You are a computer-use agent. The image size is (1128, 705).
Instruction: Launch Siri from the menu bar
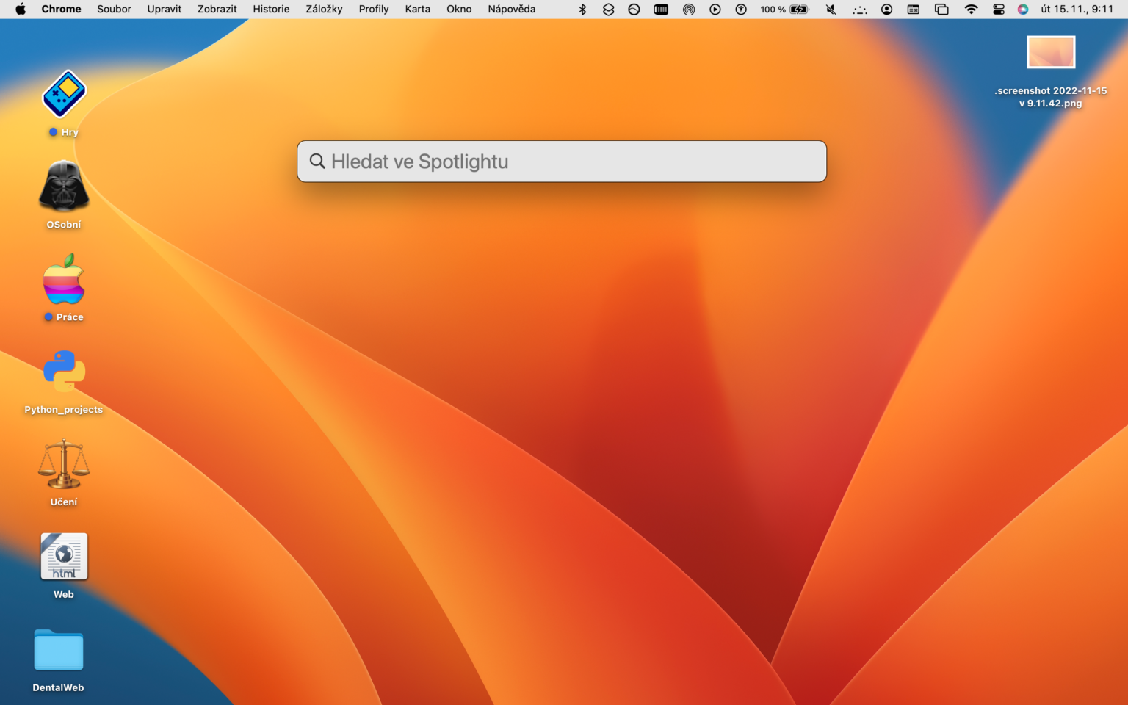tap(1022, 10)
